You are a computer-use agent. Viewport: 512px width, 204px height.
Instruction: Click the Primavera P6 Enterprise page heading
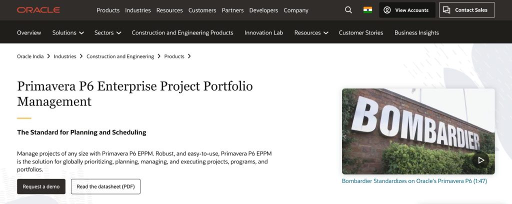(135, 94)
